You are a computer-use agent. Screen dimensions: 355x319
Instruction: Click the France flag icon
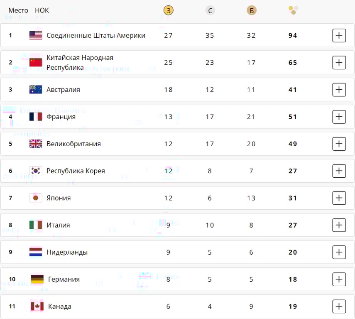click(x=36, y=117)
